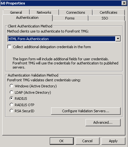Click the 'Client Authentication Method' group title
Image resolution: width=128 pixels, height=147 pixels.
click(x=30, y=26)
